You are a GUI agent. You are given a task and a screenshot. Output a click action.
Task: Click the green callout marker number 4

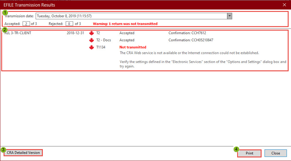[x=236, y=149]
